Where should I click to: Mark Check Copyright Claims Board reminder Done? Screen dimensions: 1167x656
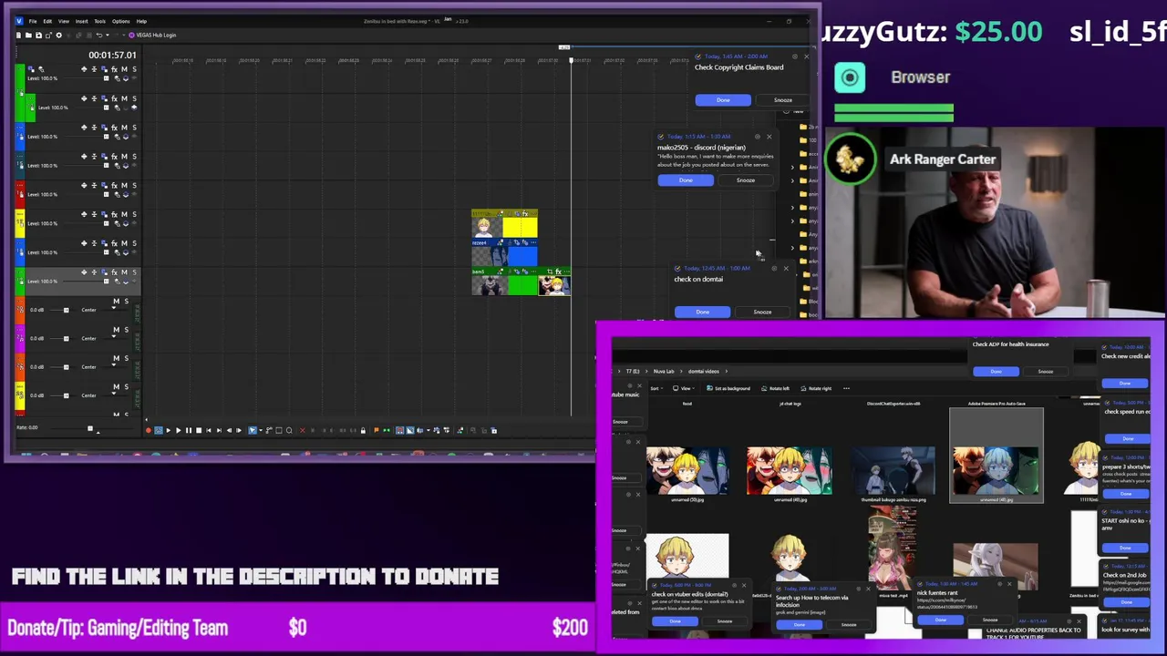pos(723,100)
